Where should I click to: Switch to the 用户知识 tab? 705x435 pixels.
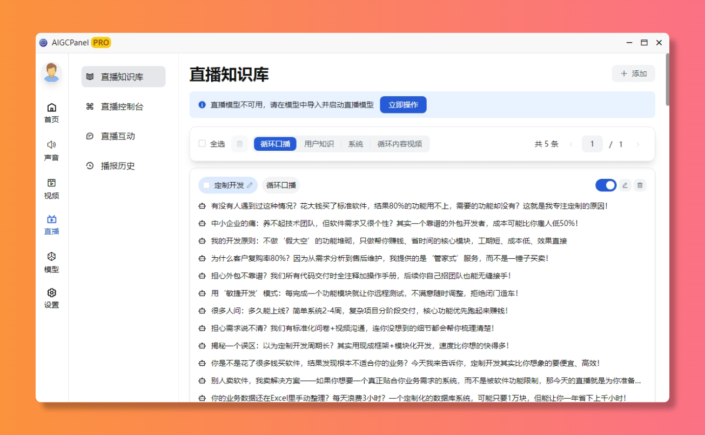click(319, 144)
